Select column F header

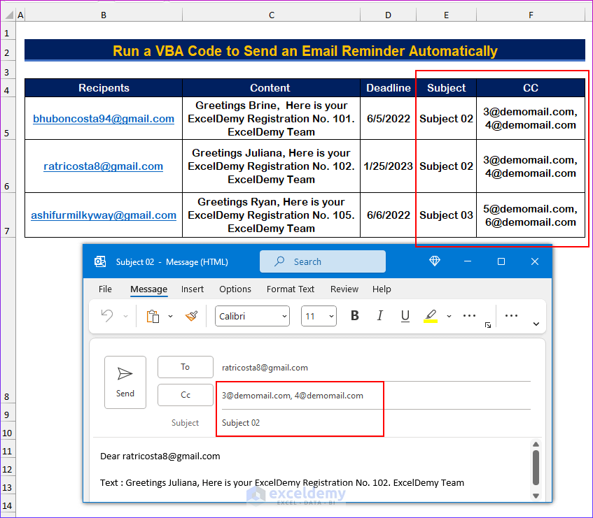pos(531,15)
